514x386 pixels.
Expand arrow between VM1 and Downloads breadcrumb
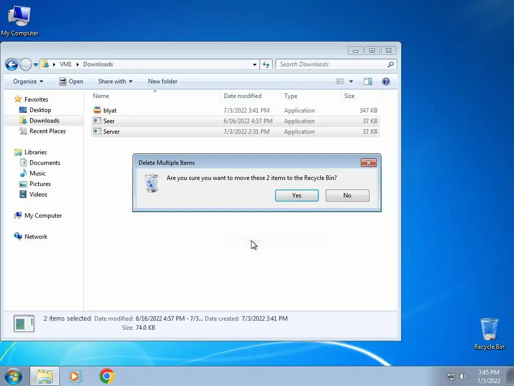pos(77,64)
